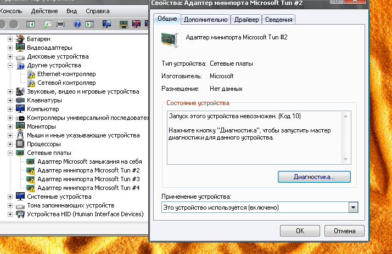Scan for hardware changes via toolbar icon
Viewport: 392px width, 254px height.
tap(107, 24)
